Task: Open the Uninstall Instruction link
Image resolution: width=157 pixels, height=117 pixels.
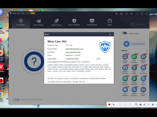Action: [72, 58]
